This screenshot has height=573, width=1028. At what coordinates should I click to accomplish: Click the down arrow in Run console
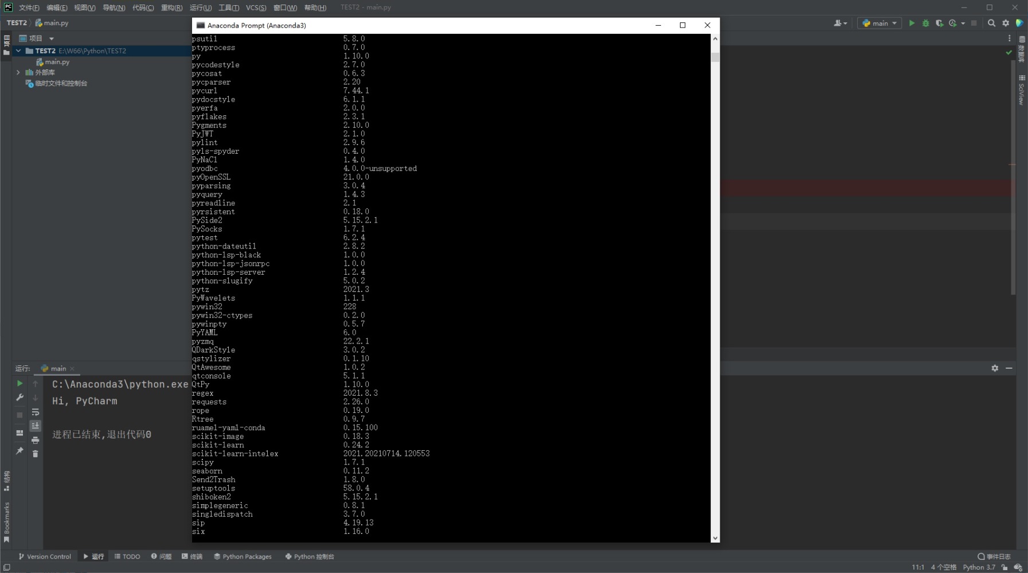point(36,397)
